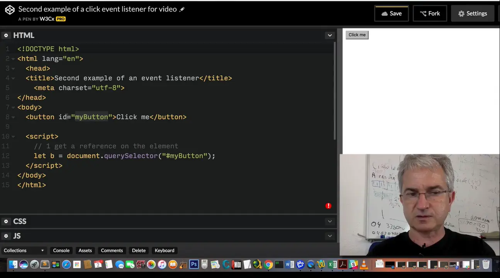Open the CSS editor settings gear

point(6,221)
